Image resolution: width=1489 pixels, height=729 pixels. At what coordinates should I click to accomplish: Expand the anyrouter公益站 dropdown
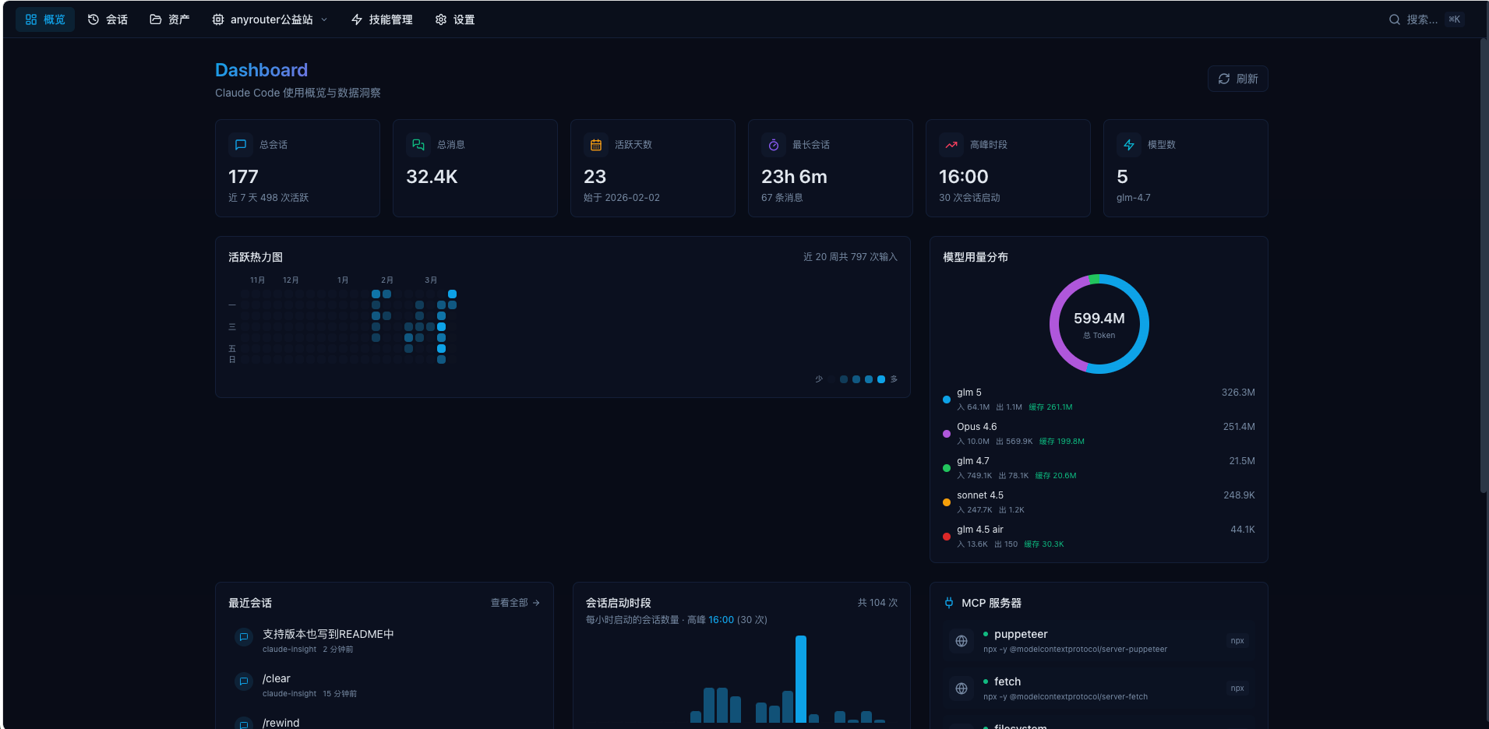(x=325, y=19)
